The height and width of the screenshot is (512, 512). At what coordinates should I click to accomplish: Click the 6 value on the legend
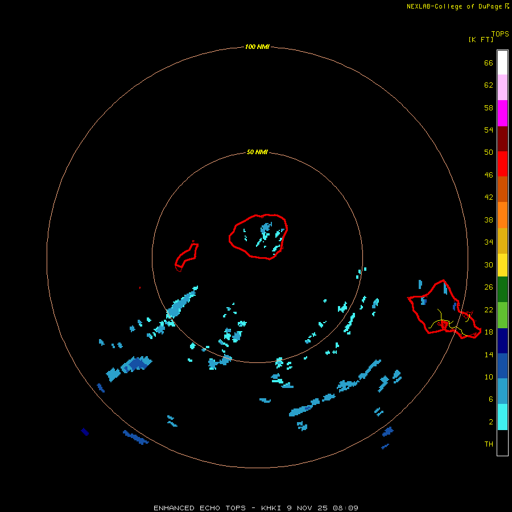pyautogui.click(x=491, y=399)
